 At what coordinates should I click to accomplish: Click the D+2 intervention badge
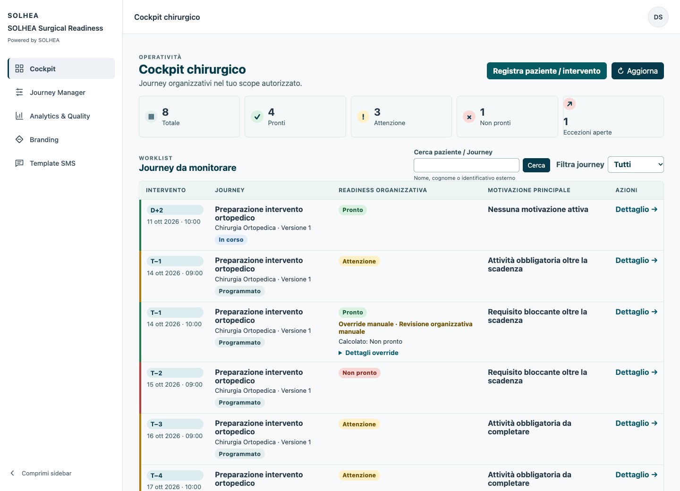(175, 210)
